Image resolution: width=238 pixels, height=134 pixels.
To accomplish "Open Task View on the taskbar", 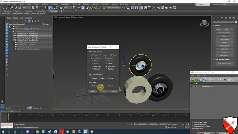I will [x=21, y=131].
